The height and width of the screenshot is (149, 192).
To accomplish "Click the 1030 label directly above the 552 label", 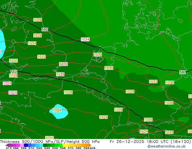I will coord(13,61).
